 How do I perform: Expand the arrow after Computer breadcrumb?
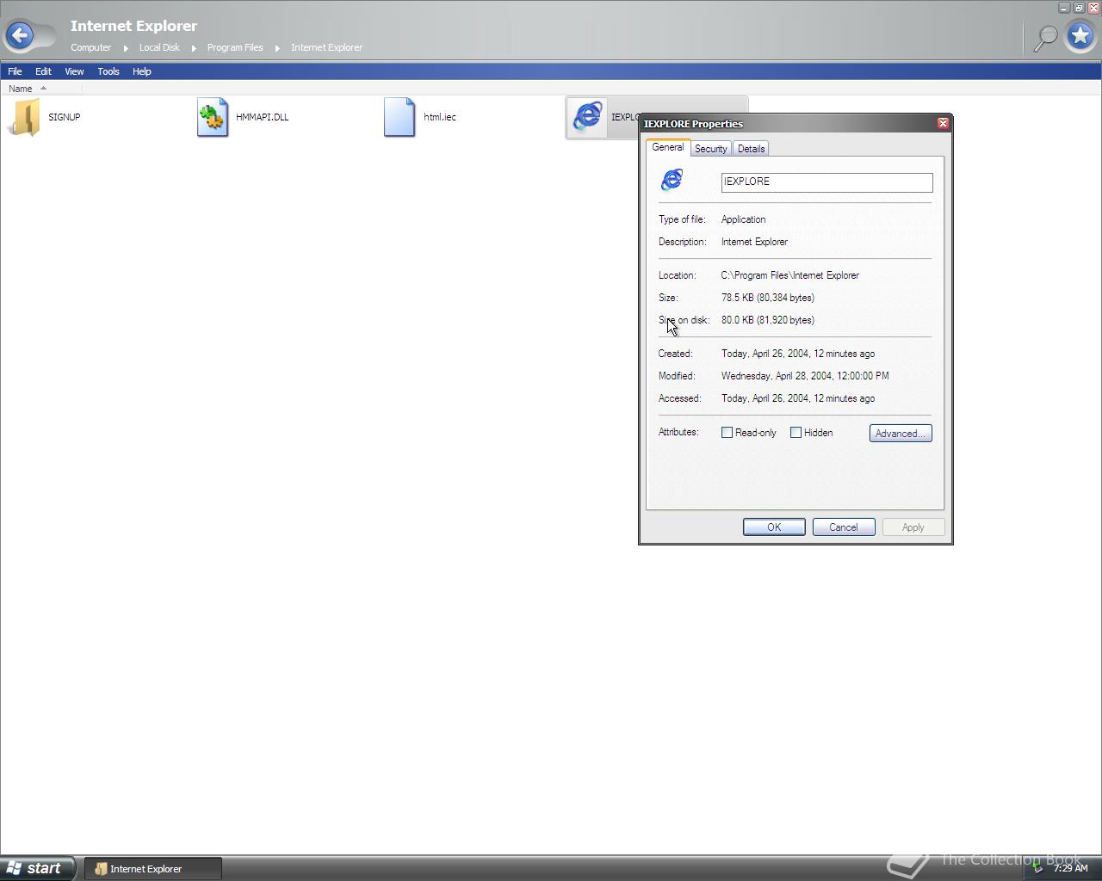(x=126, y=48)
